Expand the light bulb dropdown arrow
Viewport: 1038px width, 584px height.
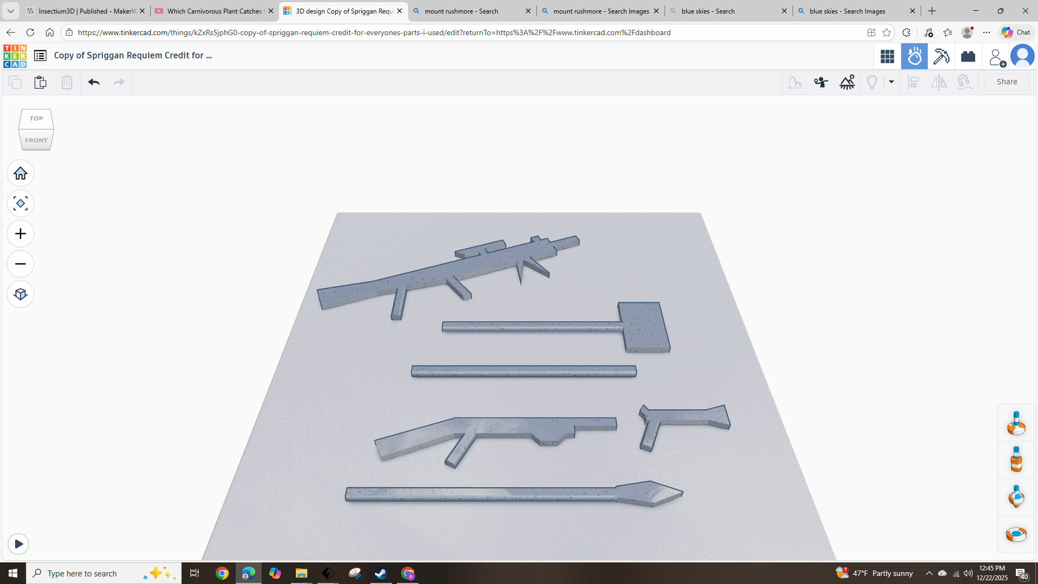click(x=891, y=82)
